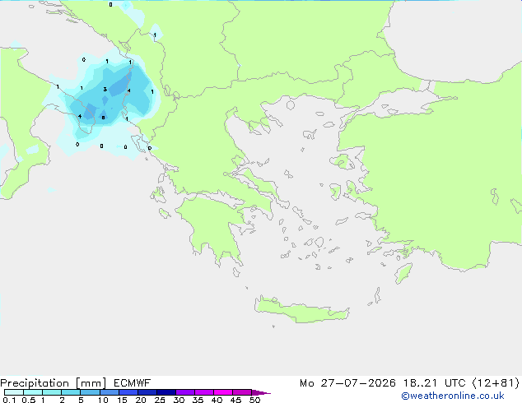Click the ECMWF model label
Screen dimensions: 522x403
click(133, 383)
